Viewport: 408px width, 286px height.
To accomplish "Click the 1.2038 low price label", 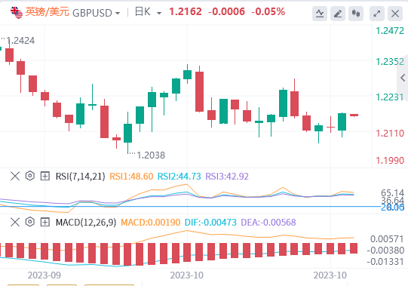I will [x=151, y=155].
